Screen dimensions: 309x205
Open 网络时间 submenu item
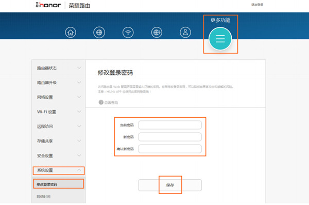[x=59, y=197]
